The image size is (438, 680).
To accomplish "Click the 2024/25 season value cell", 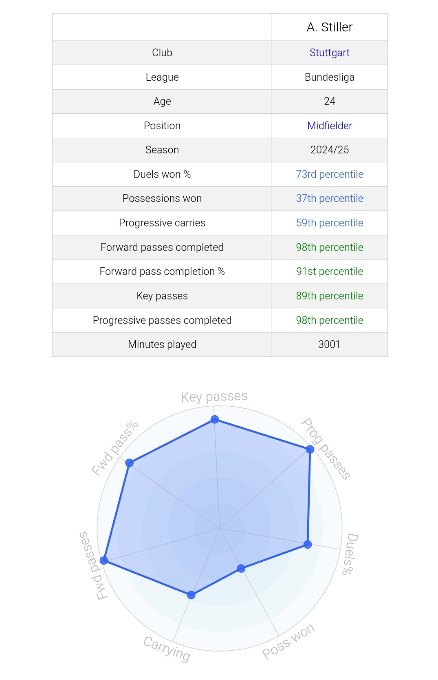I will (x=330, y=150).
